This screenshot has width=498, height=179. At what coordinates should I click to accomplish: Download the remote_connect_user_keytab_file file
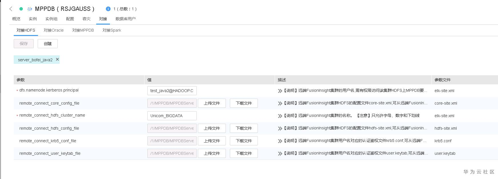pos(244,153)
